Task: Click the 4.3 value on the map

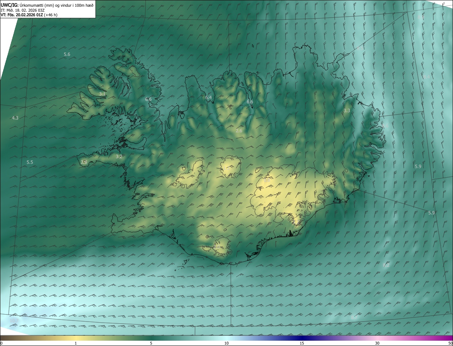Action: (15, 118)
